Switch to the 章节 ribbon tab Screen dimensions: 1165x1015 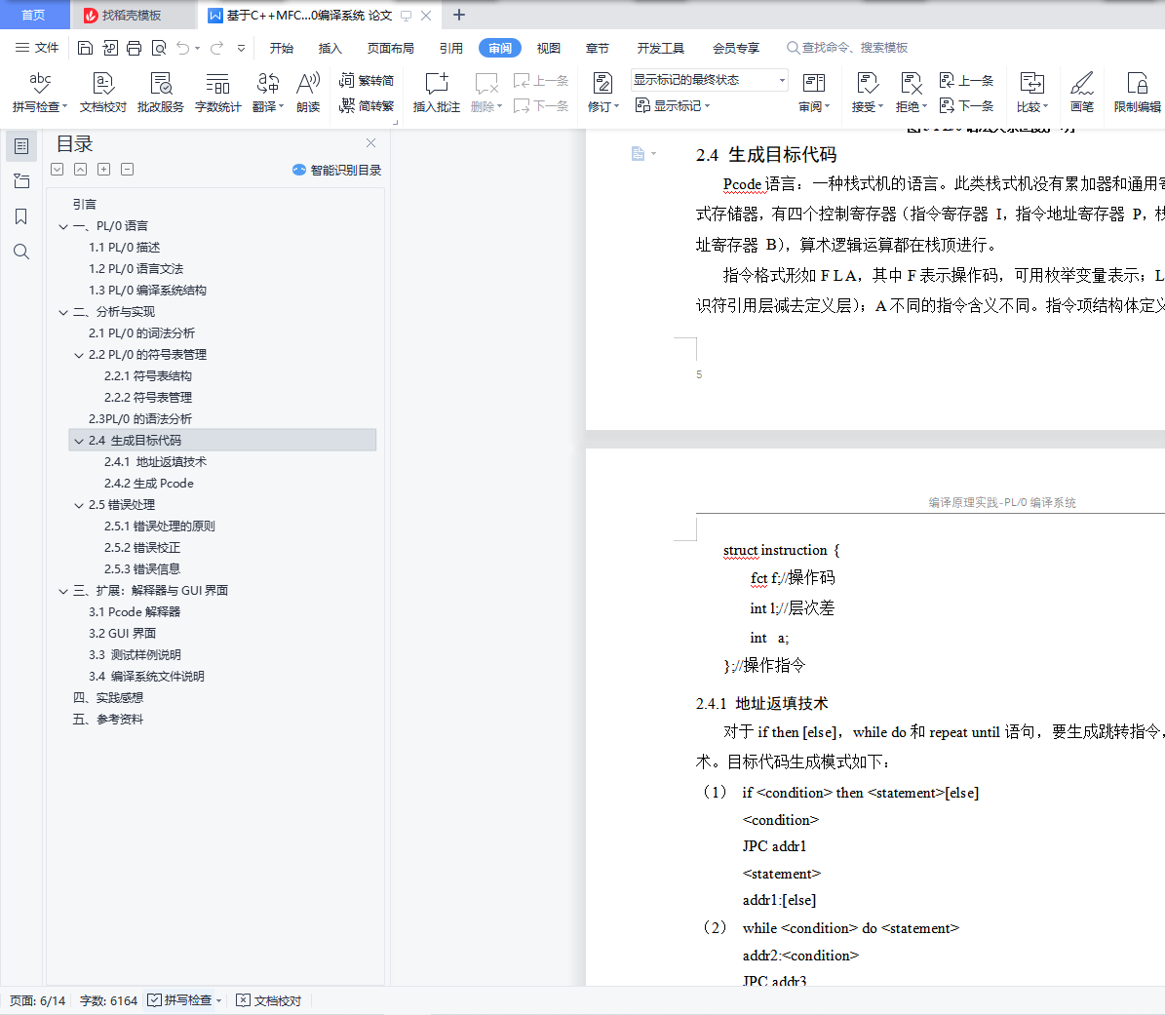[598, 49]
